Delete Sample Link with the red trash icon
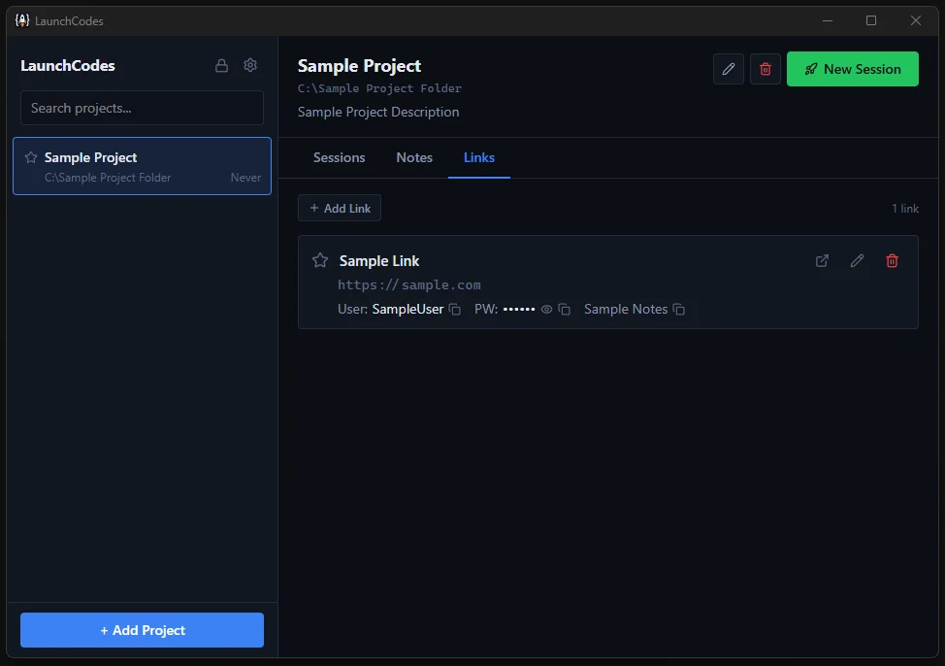 tap(892, 260)
